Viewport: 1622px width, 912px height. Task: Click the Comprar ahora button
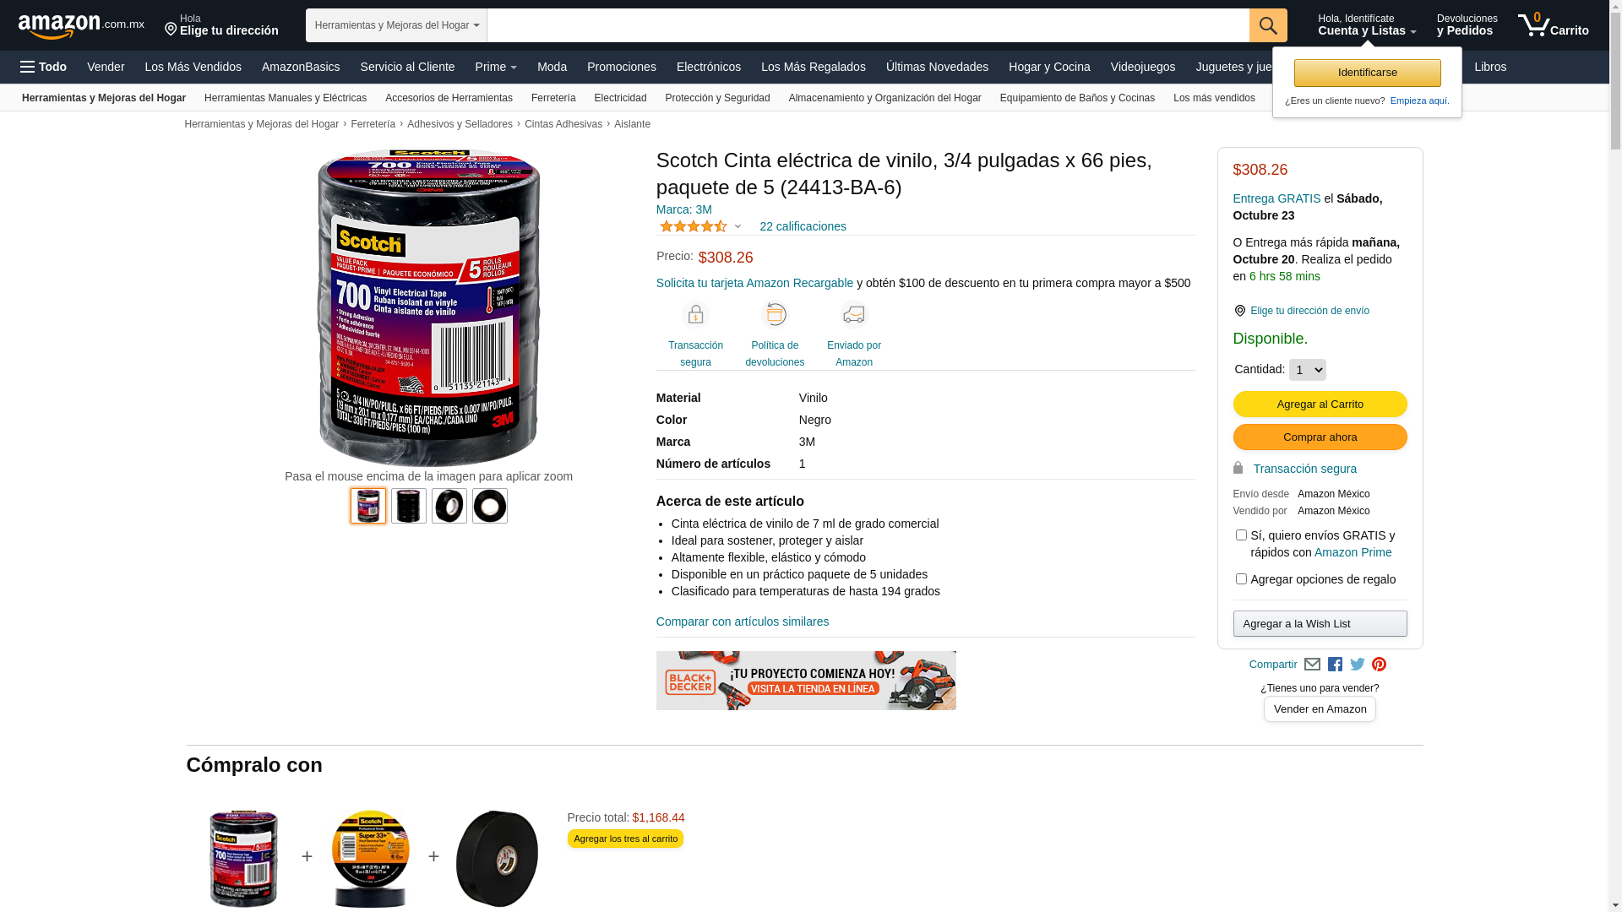coord(1320,437)
